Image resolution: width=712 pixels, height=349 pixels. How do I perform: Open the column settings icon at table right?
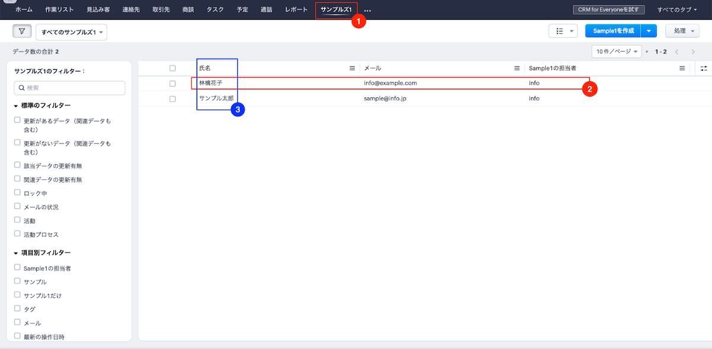click(x=704, y=68)
